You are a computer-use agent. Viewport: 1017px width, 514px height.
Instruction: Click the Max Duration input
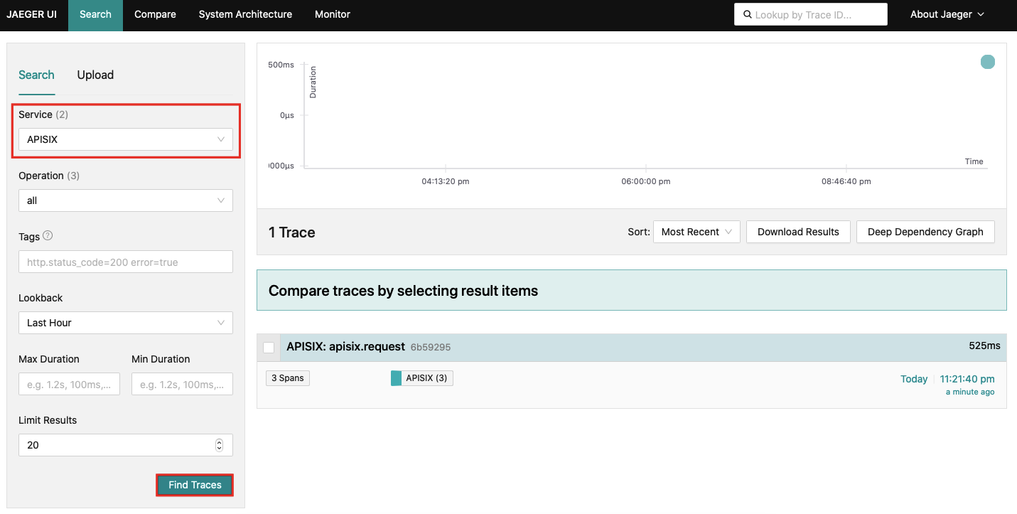69,384
